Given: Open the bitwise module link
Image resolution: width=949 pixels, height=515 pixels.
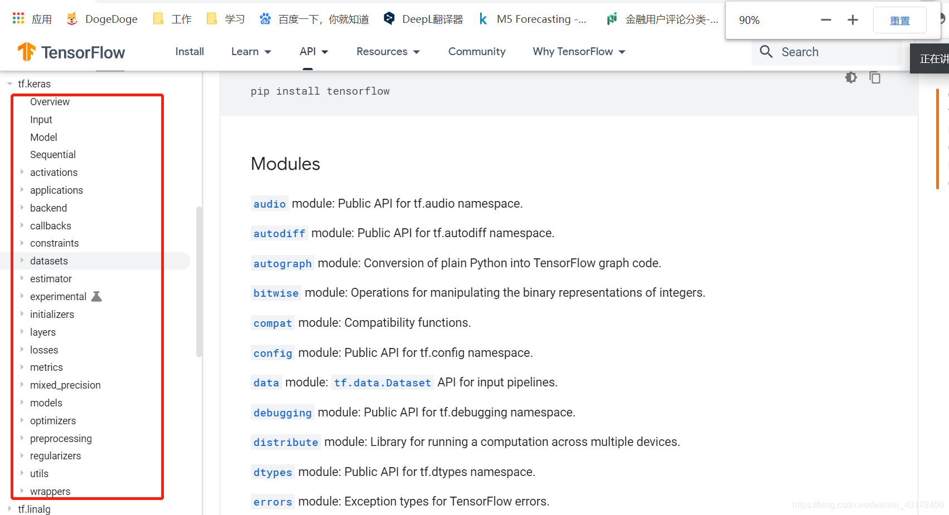Looking at the screenshot, I should point(276,293).
